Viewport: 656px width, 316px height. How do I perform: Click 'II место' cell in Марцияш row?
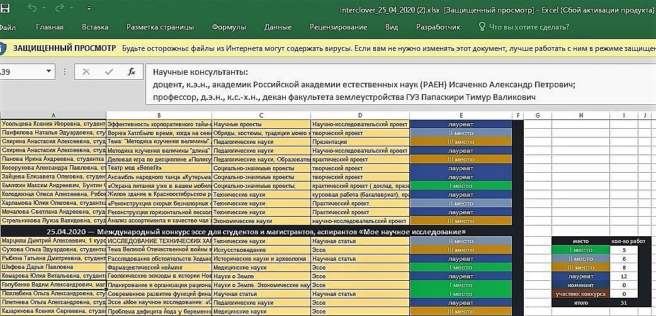pyautogui.click(x=461, y=241)
